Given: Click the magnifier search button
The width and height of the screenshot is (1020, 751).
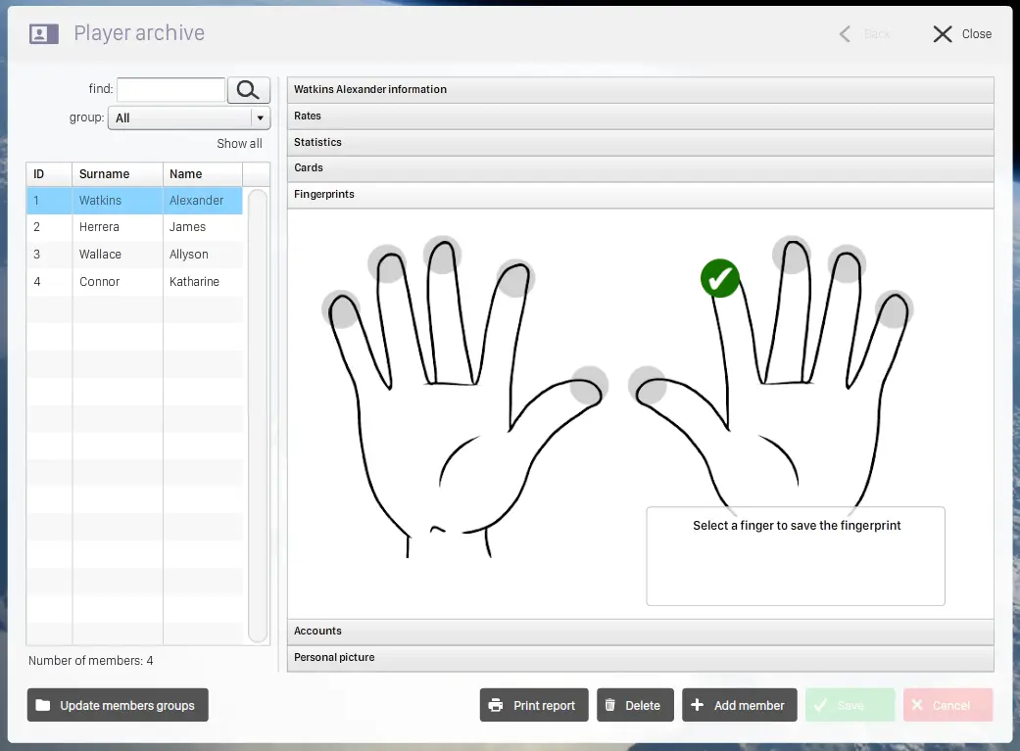Looking at the screenshot, I should click(x=249, y=90).
